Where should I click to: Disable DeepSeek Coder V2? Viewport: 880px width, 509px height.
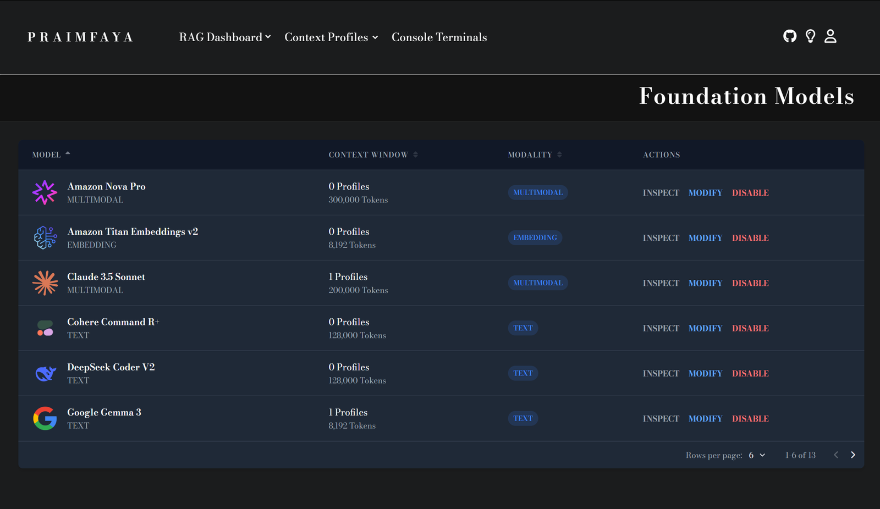[x=750, y=373]
